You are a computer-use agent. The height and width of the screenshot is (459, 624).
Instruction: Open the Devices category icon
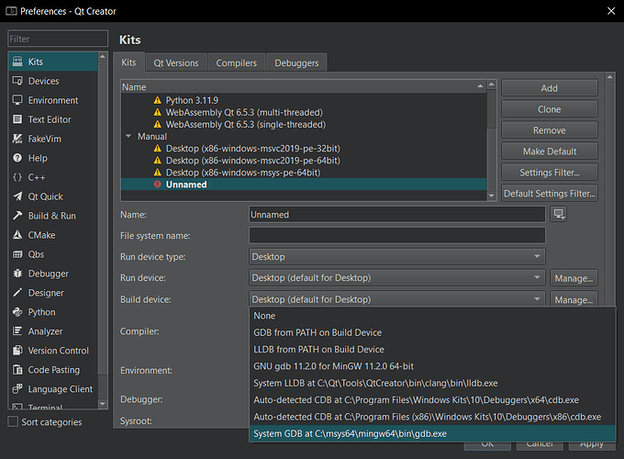coord(18,81)
